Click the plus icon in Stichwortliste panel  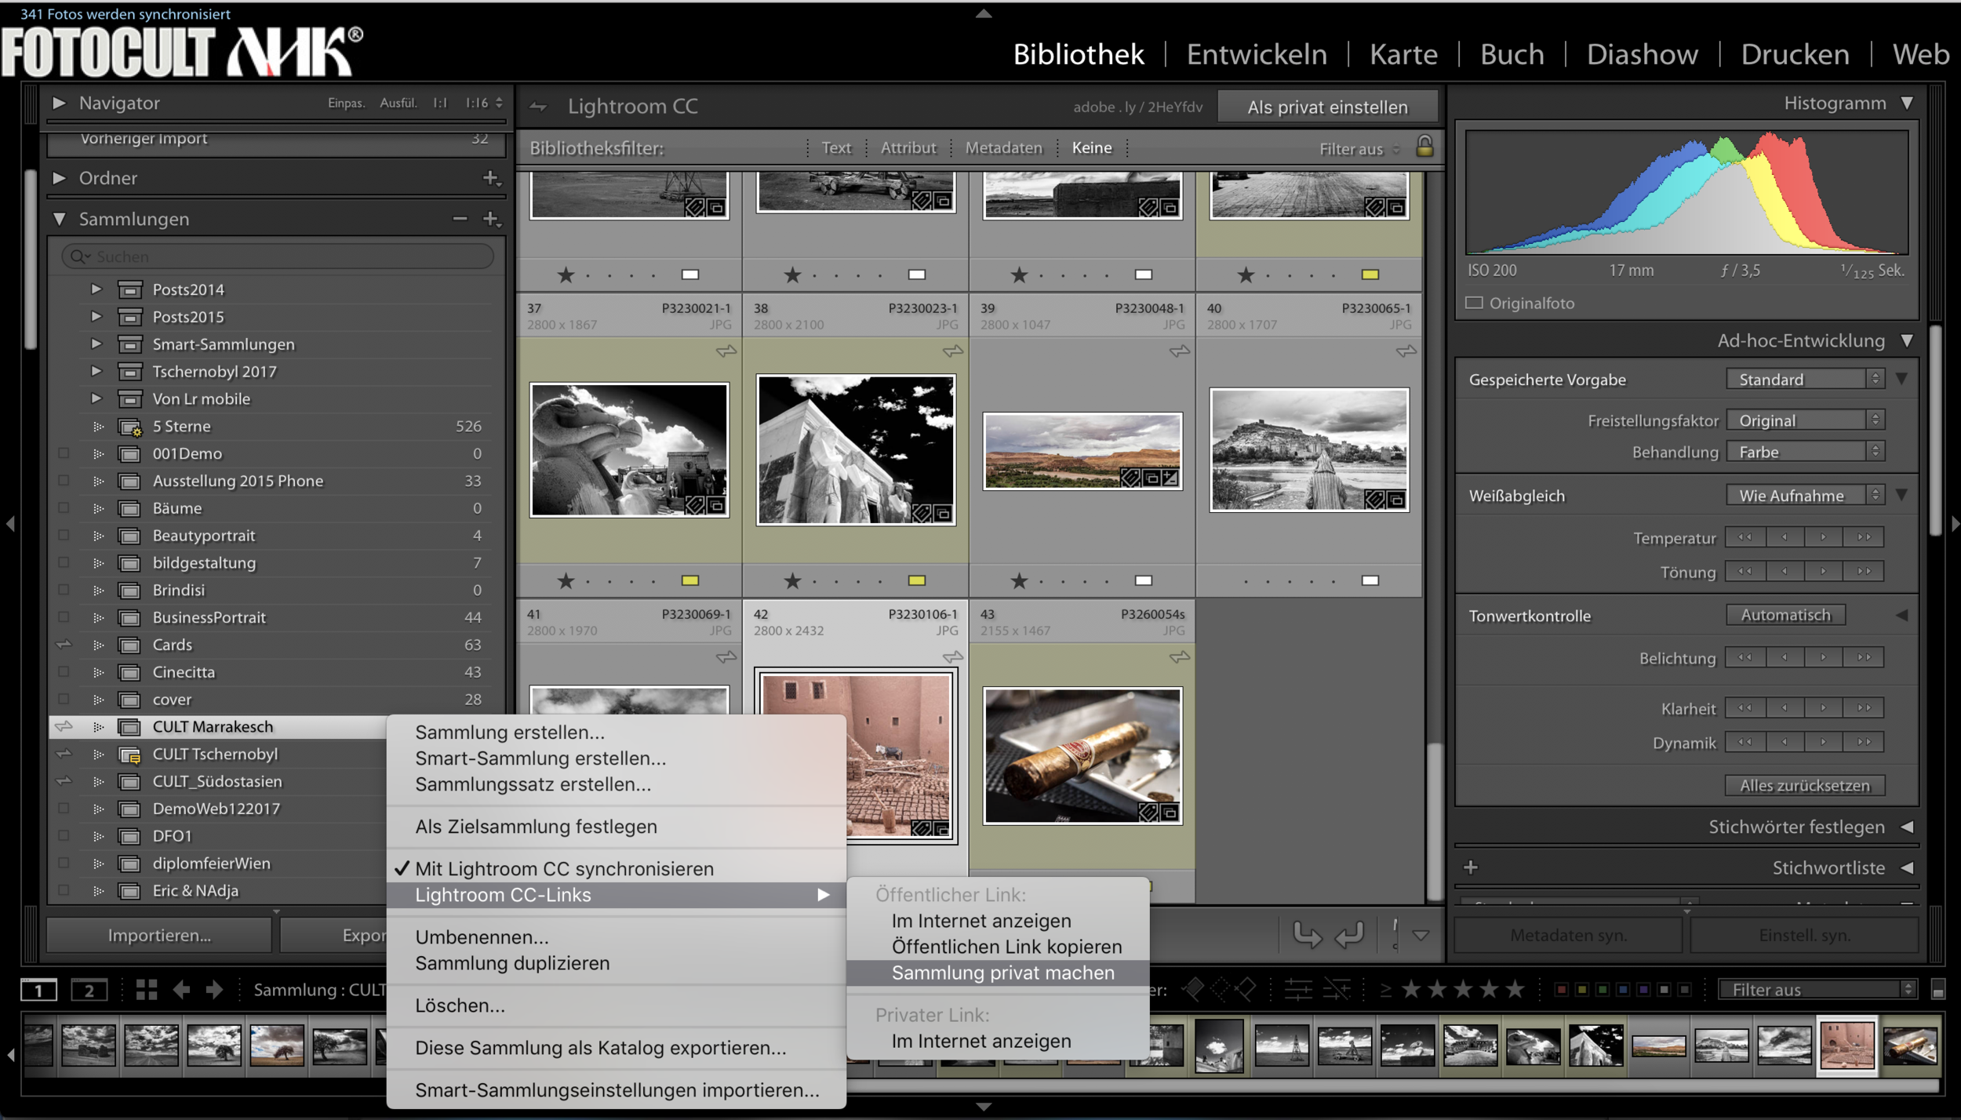tap(1471, 867)
